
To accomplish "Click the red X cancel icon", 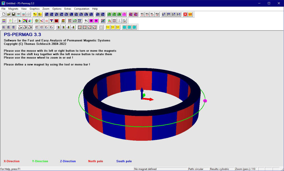I will click(x=185, y=14).
